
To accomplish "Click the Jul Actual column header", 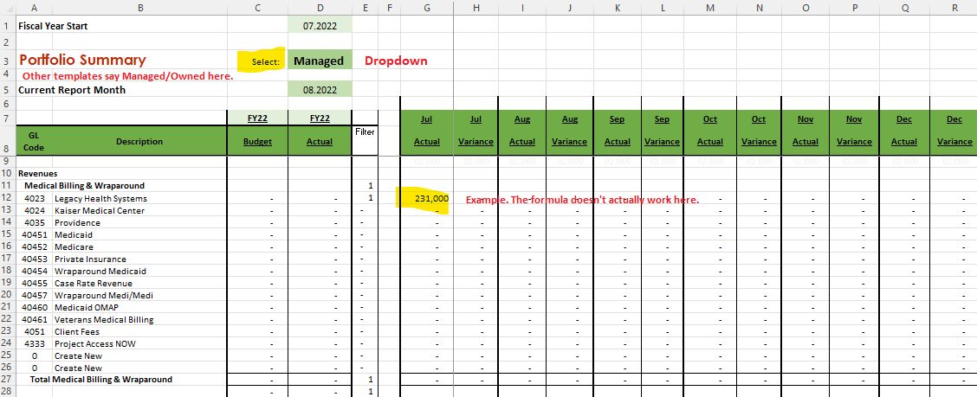I will [x=427, y=141].
